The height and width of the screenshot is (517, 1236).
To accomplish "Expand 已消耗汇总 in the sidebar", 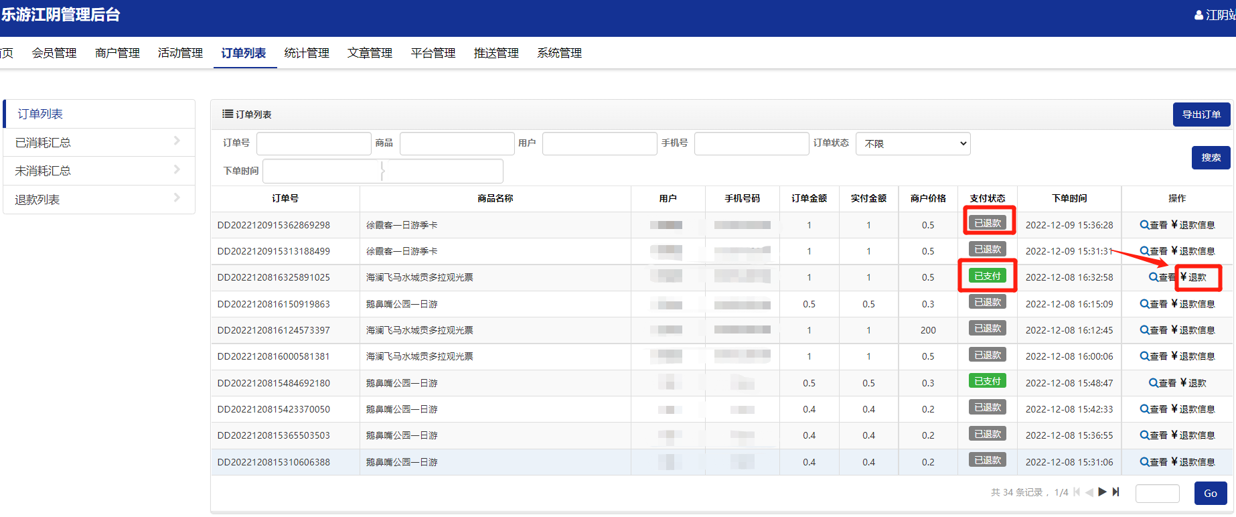I will tap(99, 143).
